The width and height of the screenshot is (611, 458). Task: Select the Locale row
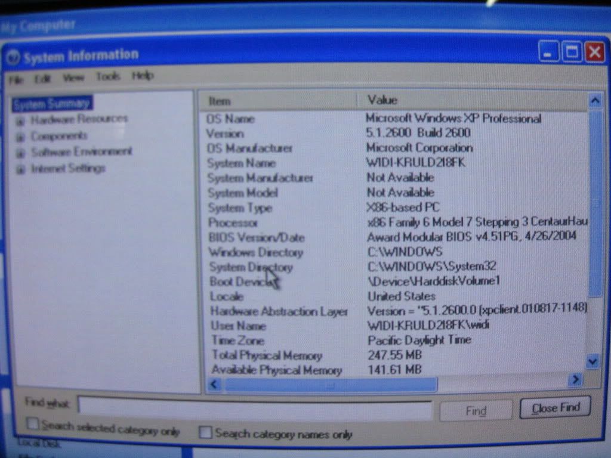point(394,296)
